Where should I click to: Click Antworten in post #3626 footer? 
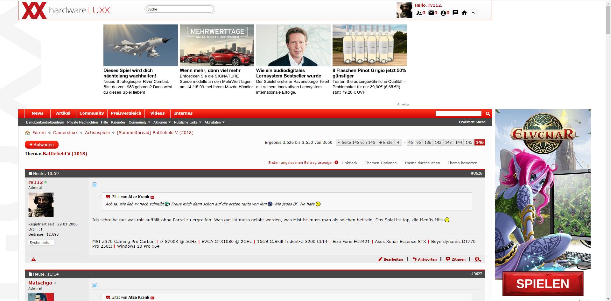pyautogui.click(x=425, y=259)
